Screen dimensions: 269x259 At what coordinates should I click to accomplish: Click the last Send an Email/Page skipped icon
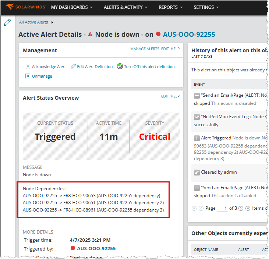click(197, 188)
